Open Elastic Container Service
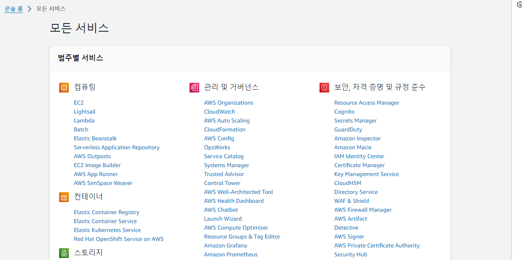This screenshot has height=260, width=522. 105,221
